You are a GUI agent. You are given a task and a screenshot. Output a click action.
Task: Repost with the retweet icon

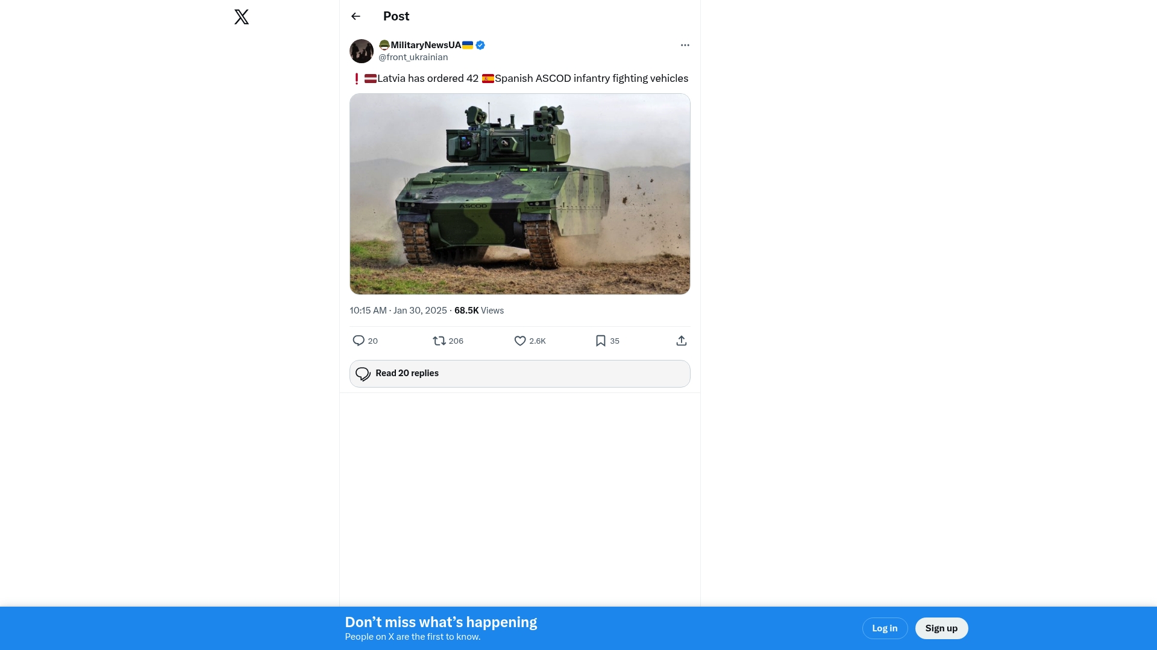tap(439, 341)
